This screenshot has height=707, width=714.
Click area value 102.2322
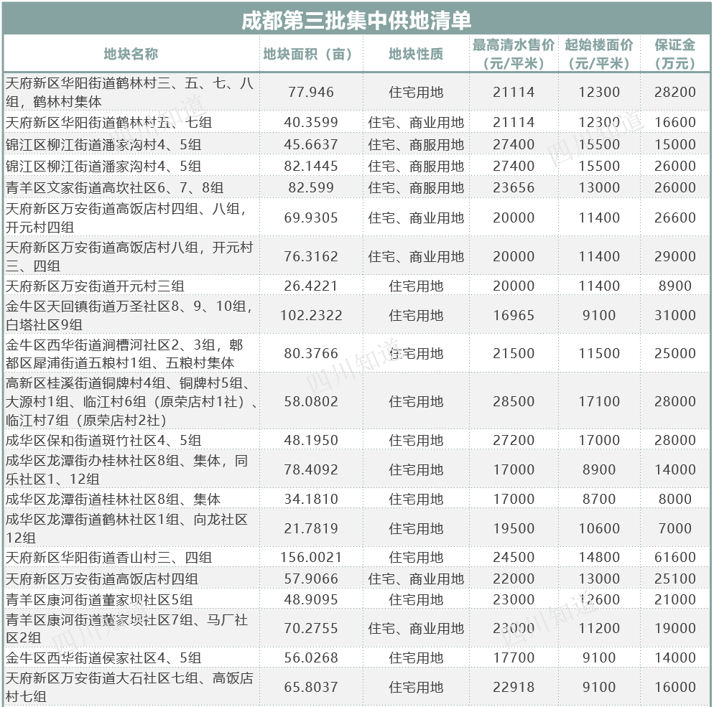tap(311, 315)
